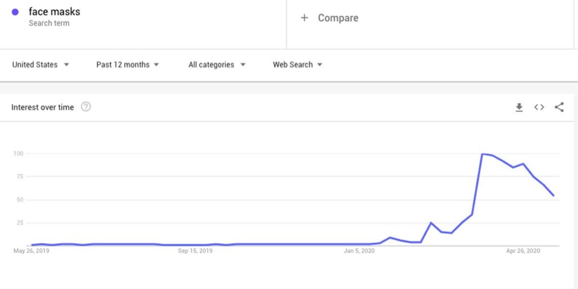Edit the face masks search term
578x289 pixels.
pyautogui.click(x=54, y=12)
